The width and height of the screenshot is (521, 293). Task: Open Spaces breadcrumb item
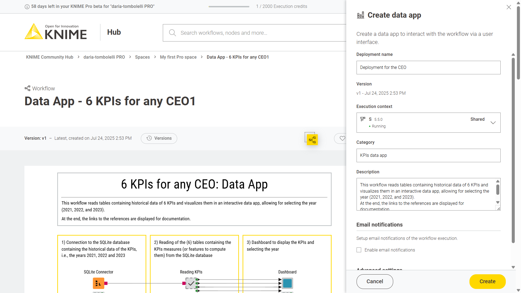coord(142,57)
